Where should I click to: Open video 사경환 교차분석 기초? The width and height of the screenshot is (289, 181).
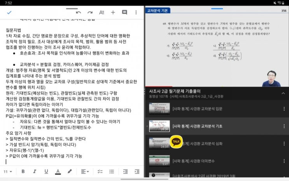point(217,126)
